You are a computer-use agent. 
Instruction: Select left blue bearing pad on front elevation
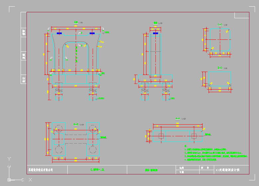click(59, 33)
